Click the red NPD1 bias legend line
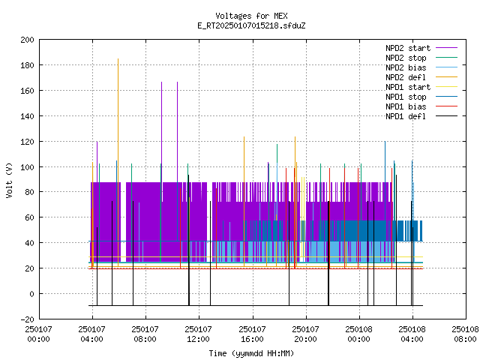The image size is (480, 360). [447, 106]
